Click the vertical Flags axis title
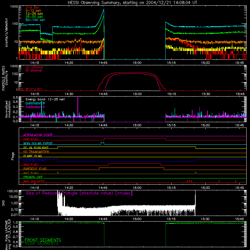 point(13,156)
